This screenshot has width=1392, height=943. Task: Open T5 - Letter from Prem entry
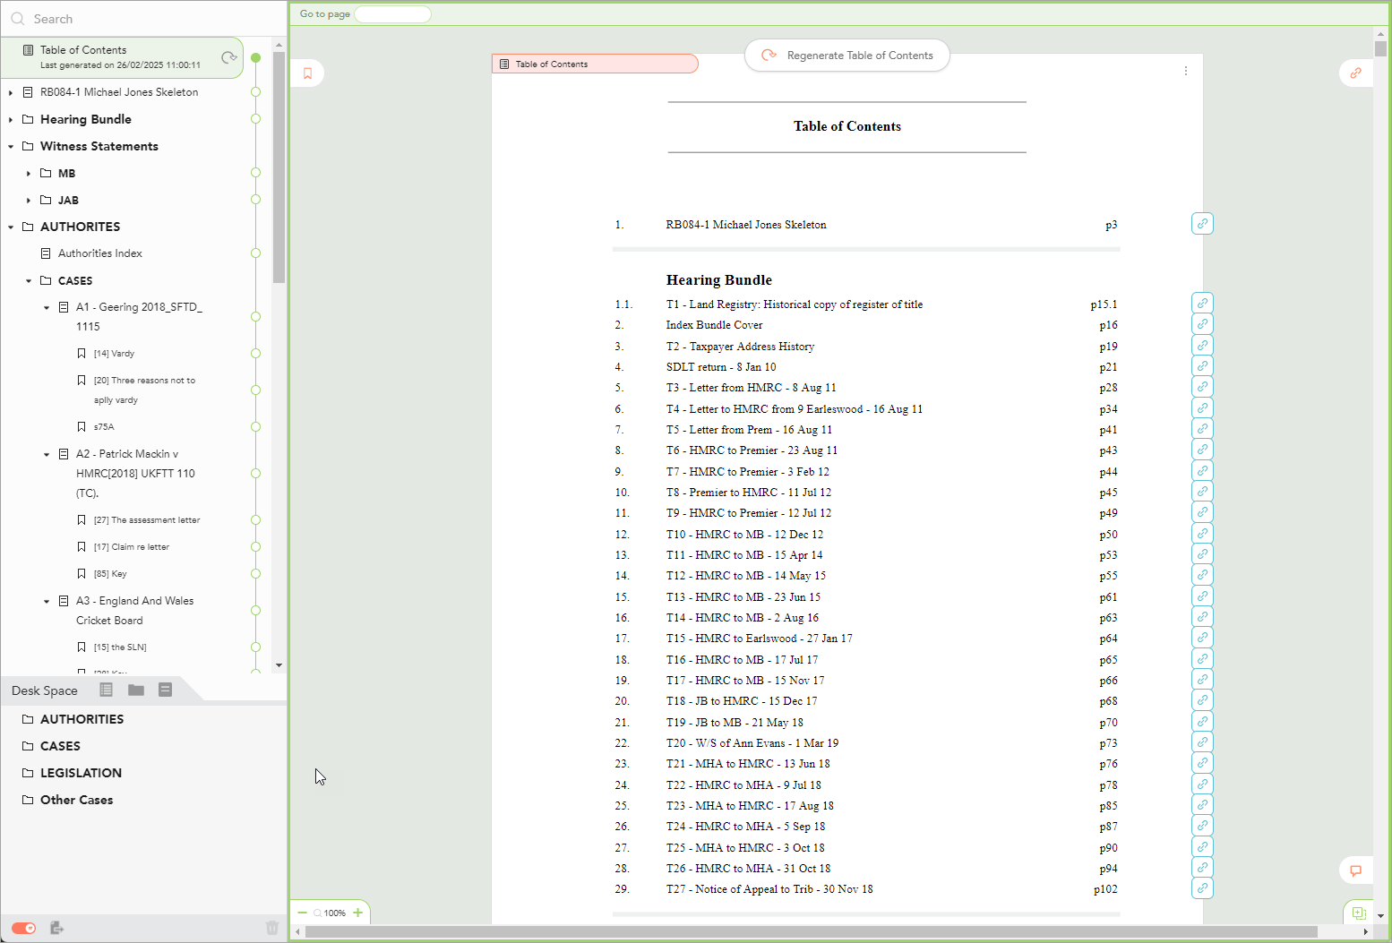[x=749, y=430]
